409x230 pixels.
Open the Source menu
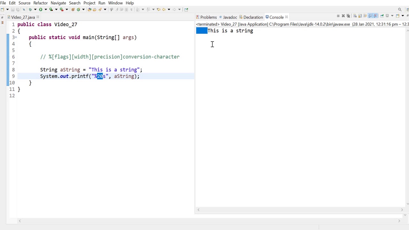(24, 3)
